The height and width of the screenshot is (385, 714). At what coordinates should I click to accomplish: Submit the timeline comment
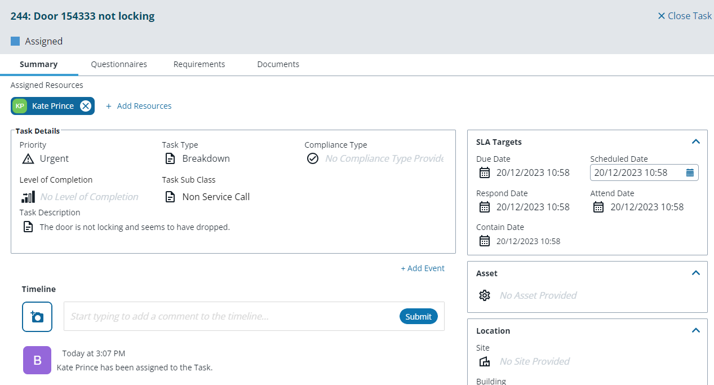tap(418, 316)
